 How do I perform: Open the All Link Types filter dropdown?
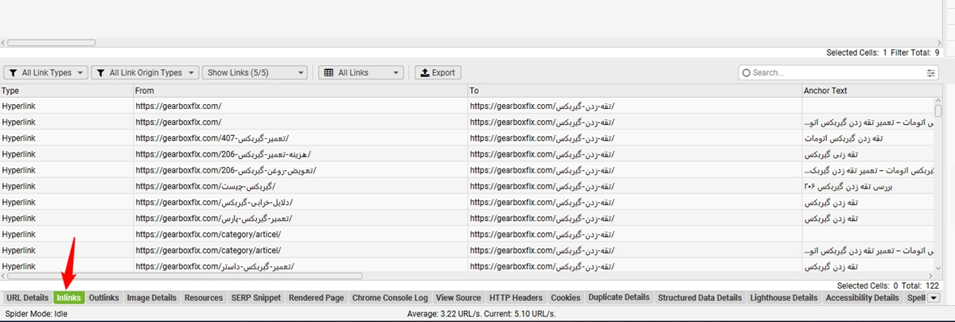[x=45, y=72]
